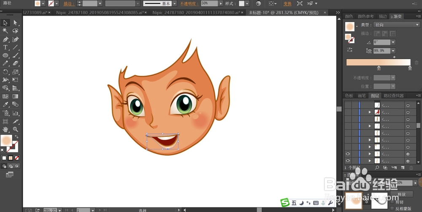Set paint mode to Gradient box
Screen dimensions: 422x212
tap(11, 158)
